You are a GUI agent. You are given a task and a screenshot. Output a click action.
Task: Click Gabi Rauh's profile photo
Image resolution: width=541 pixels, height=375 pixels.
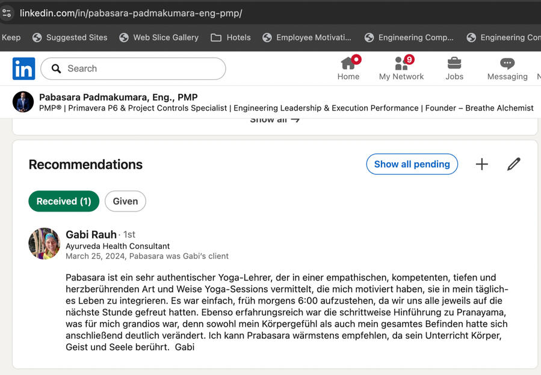coord(44,243)
